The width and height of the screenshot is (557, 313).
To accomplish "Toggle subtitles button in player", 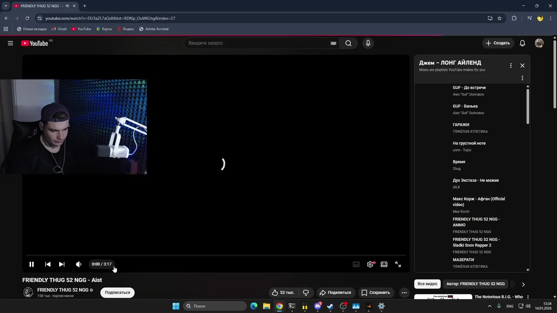I will coord(356,264).
